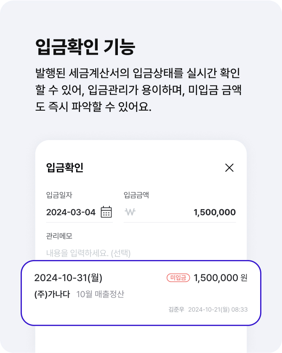Click the 2024-10-21(월) 08:33 timestamp
The image size is (282, 353).
click(218, 310)
